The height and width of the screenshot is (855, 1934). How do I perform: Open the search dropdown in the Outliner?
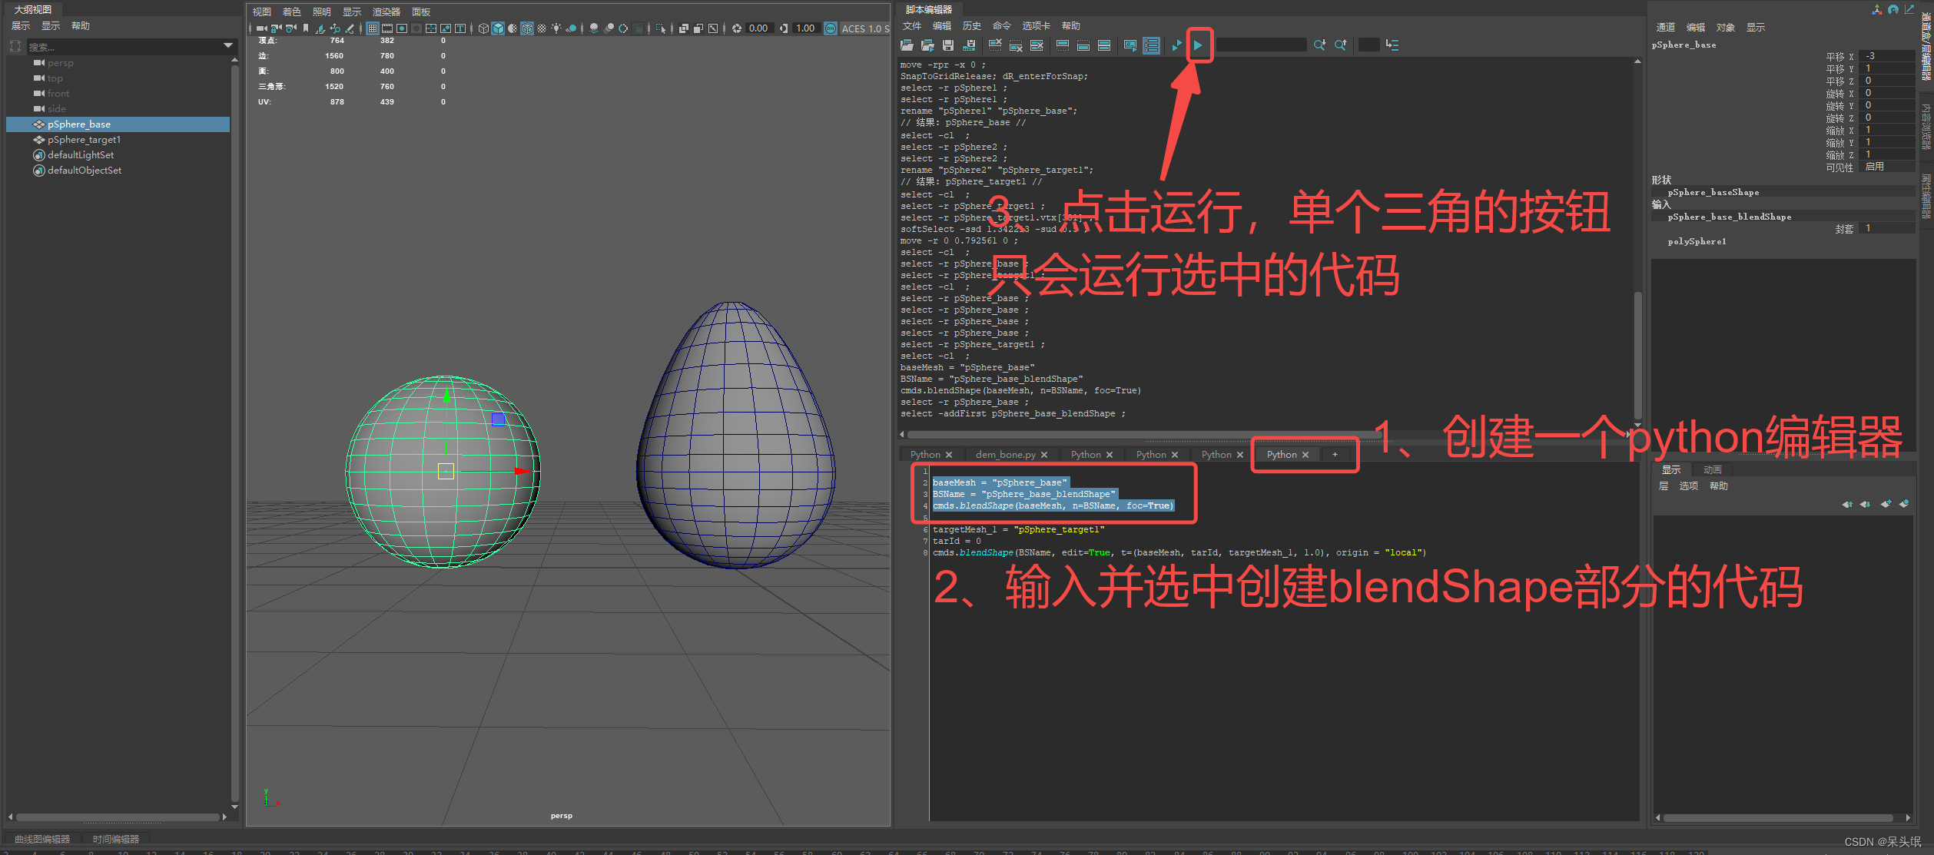tap(228, 46)
